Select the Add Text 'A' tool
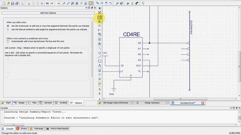Viewport: 241px width, 135px height. click(99, 66)
